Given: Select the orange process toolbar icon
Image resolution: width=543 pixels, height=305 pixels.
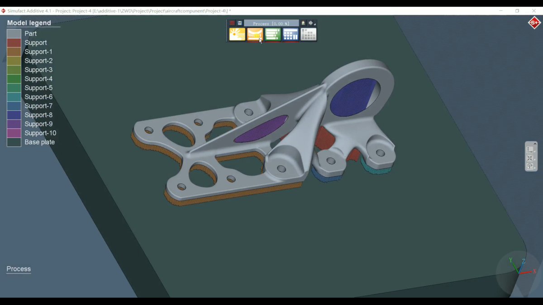Looking at the screenshot, I should [255, 34].
